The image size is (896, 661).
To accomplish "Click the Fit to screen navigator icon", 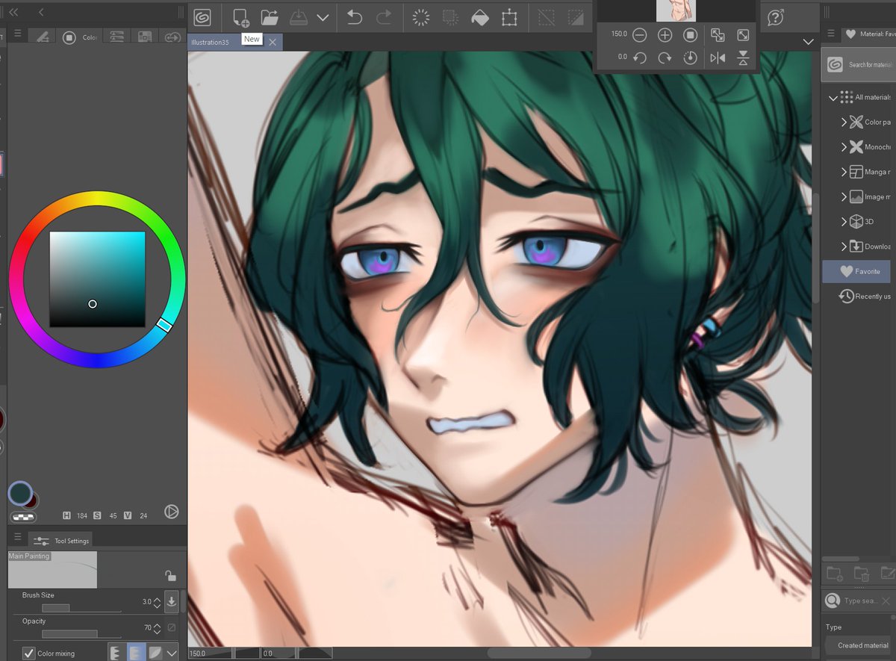I will coord(718,35).
